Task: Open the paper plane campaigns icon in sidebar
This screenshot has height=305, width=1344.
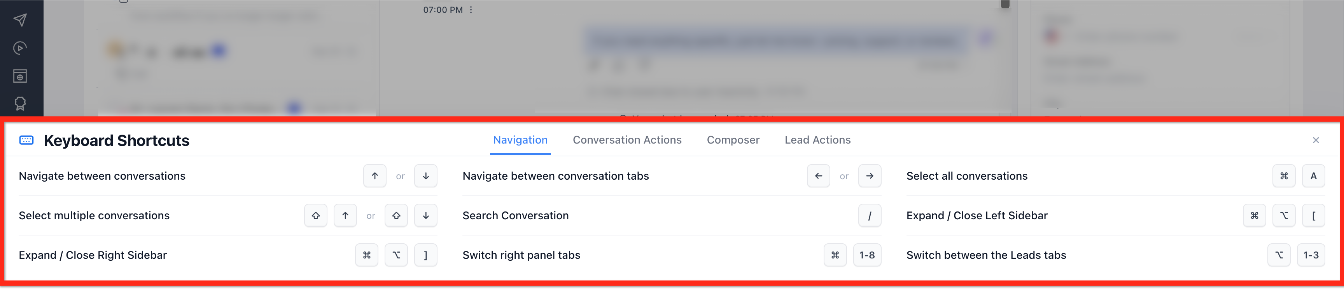Action: (x=20, y=20)
